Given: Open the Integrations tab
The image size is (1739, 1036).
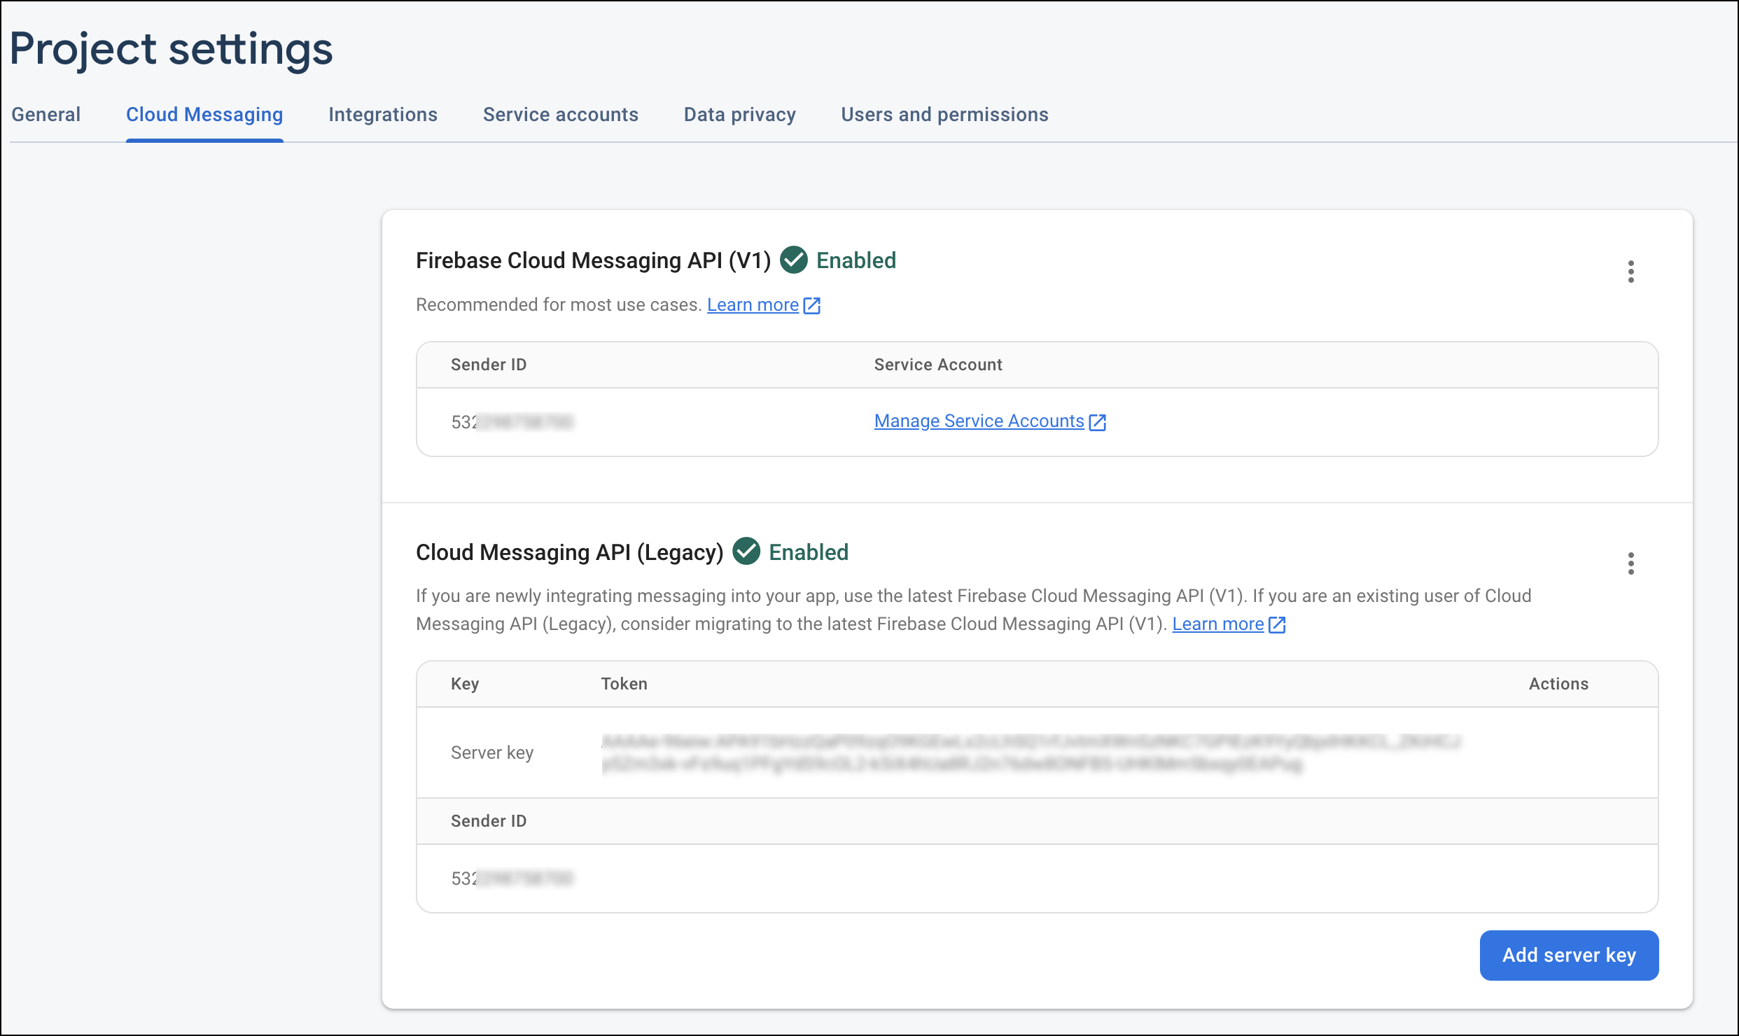Looking at the screenshot, I should coord(383,115).
